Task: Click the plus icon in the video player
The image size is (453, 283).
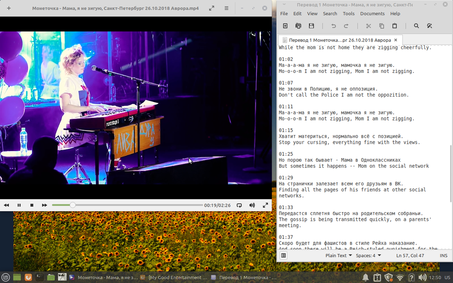Action: click(x=9, y=8)
